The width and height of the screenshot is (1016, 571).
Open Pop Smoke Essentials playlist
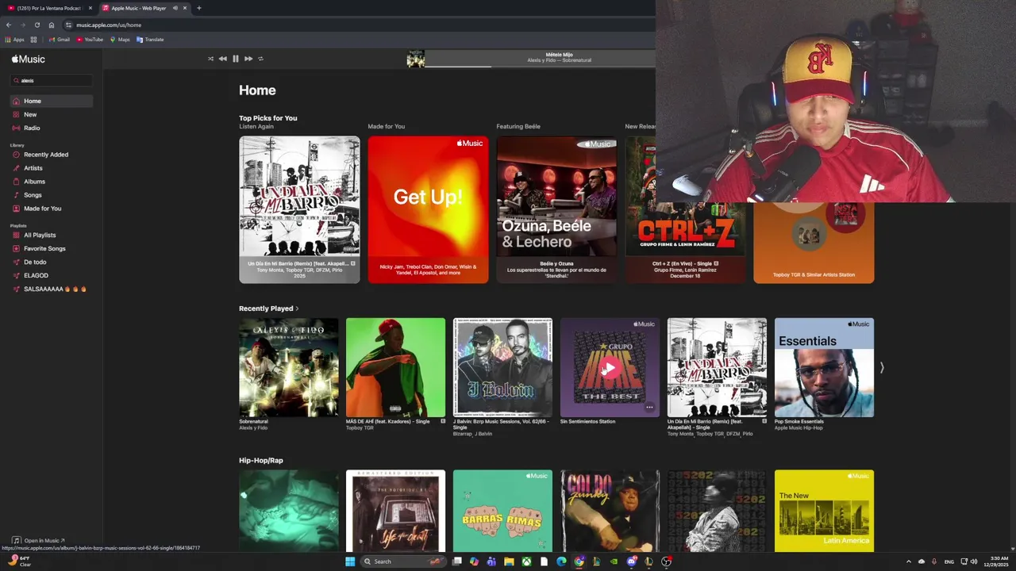824,367
